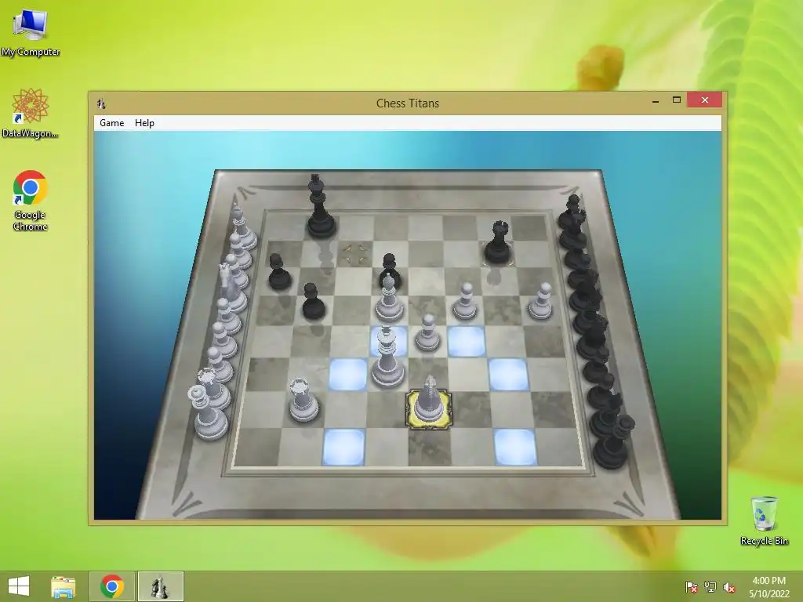This screenshot has width=803, height=602.
Task: Select the Recycle Bin desktop icon
Action: coord(764,520)
